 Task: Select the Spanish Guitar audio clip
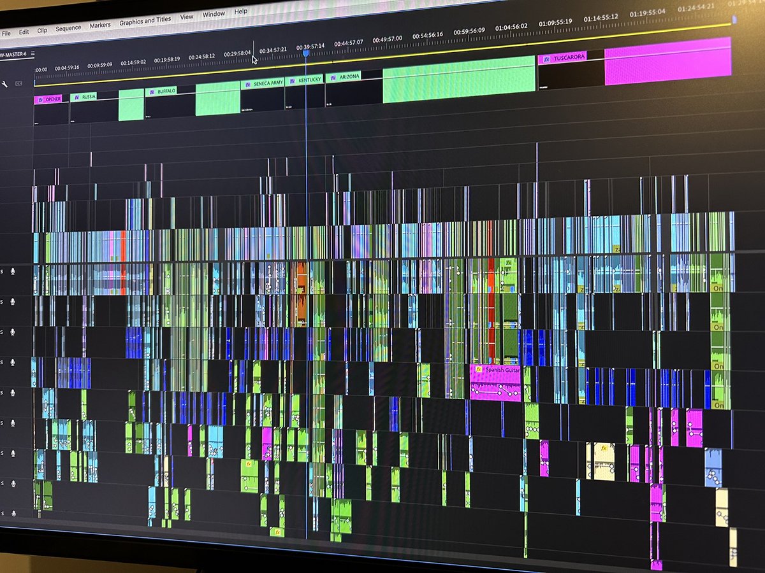(x=495, y=383)
